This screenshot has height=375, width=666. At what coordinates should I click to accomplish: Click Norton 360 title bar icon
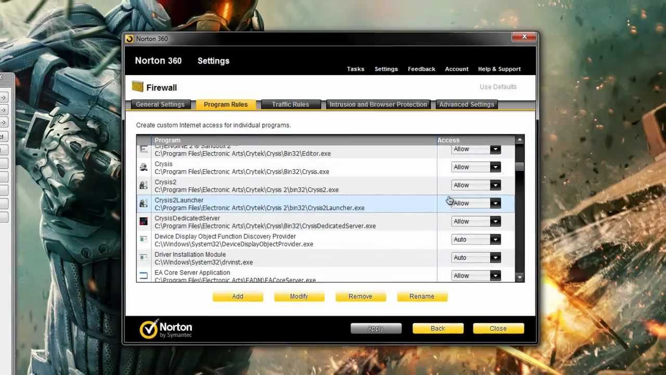tap(130, 39)
